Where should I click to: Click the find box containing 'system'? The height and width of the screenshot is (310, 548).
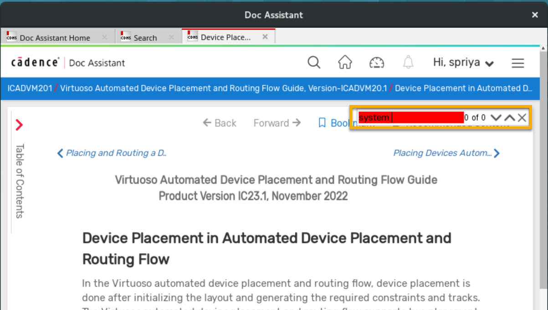pos(410,118)
